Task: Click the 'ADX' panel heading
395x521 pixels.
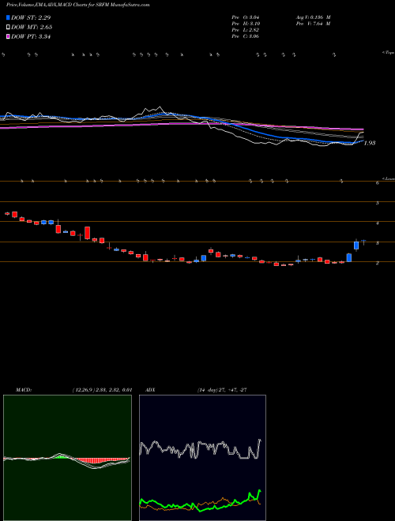Action: [151, 390]
